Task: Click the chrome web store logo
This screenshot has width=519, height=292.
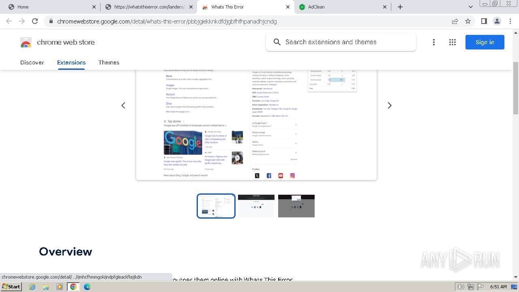Action: click(57, 42)
